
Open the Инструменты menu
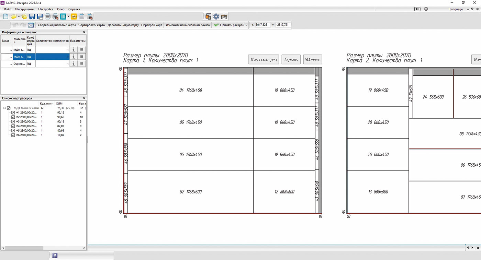click(x=25, y=9)
